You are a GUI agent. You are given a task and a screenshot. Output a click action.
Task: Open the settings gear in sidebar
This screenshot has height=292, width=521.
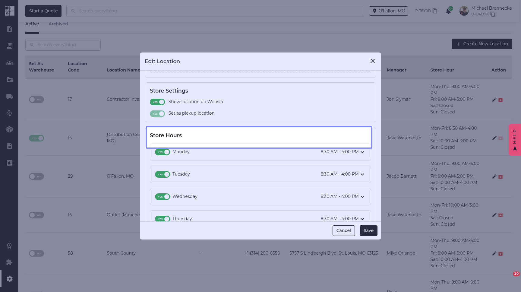pos(10,279)
